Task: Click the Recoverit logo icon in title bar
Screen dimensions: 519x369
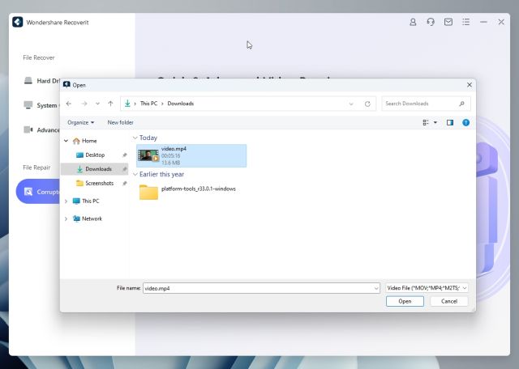Action: pos(18,22)
